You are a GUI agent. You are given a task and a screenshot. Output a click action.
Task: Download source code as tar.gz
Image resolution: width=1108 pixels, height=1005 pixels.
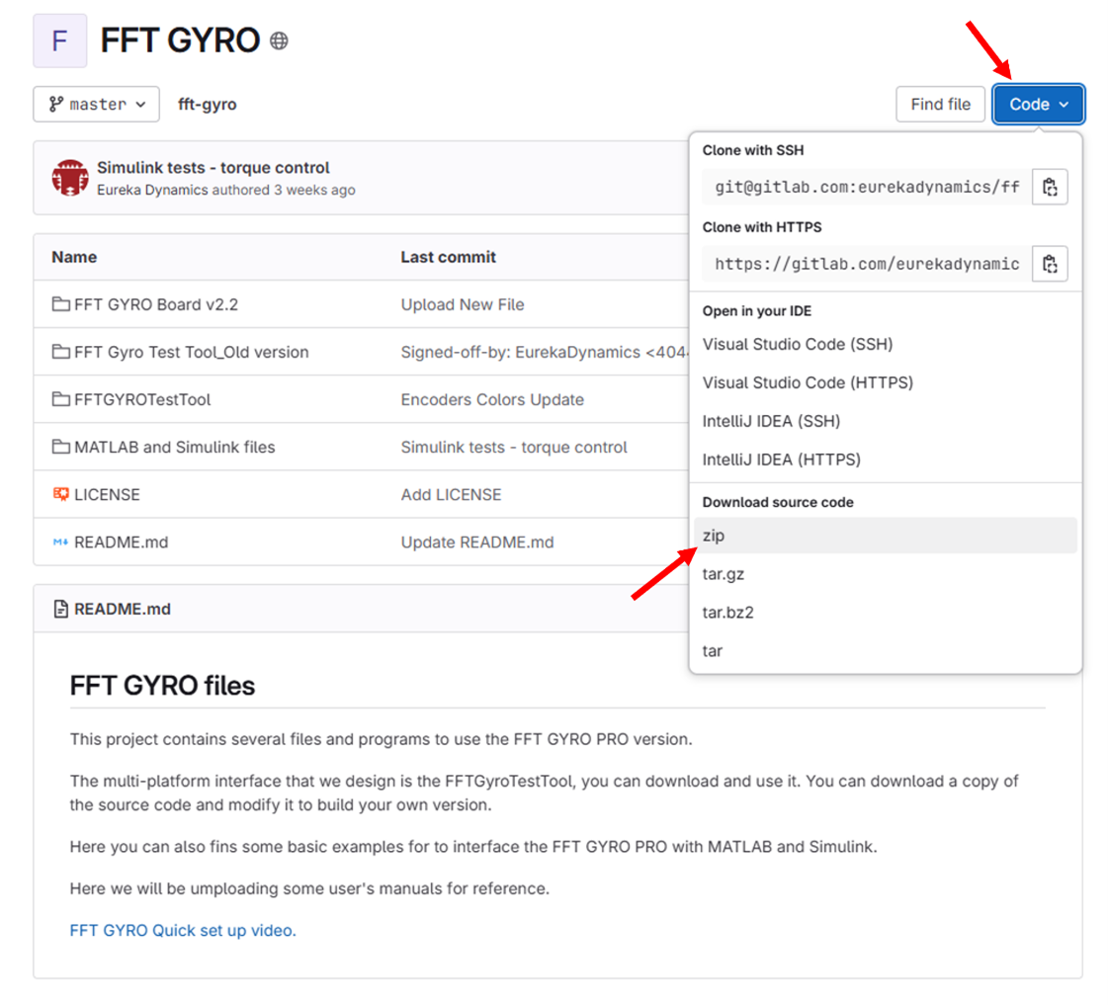click(x=723, y=574)
